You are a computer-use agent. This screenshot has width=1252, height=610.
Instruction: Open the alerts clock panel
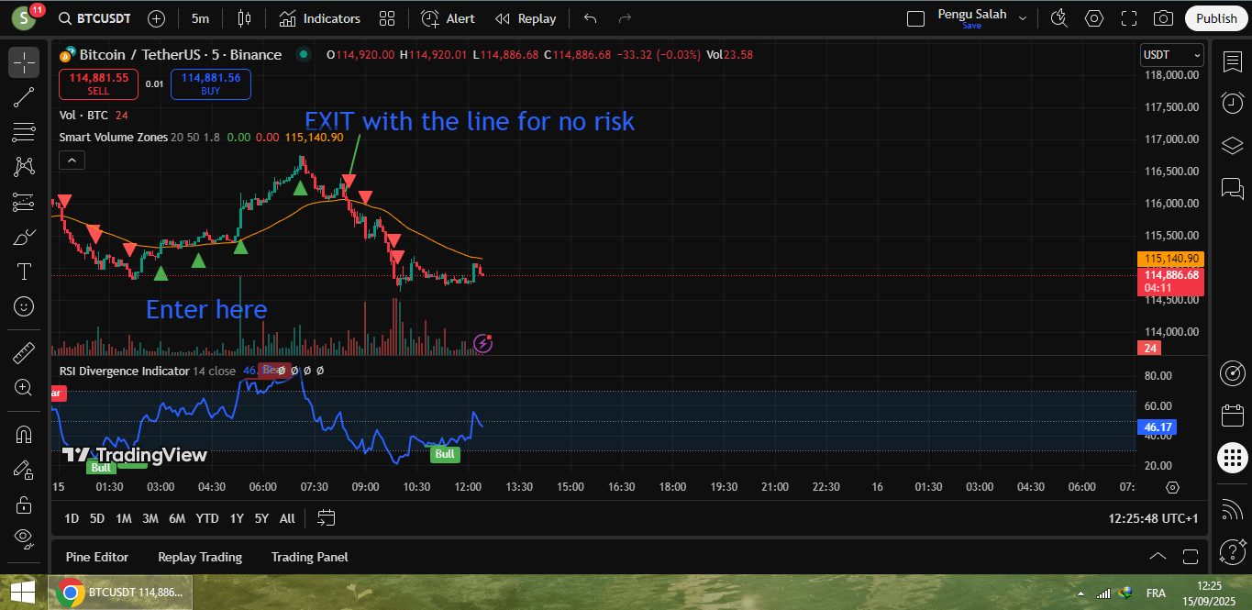(1233, 103)
